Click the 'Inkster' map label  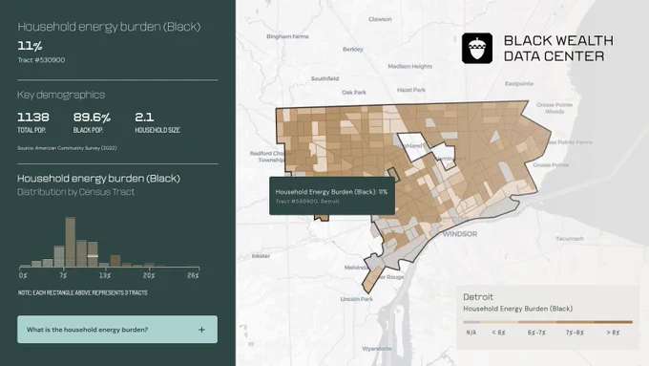(x=261, y=256)
